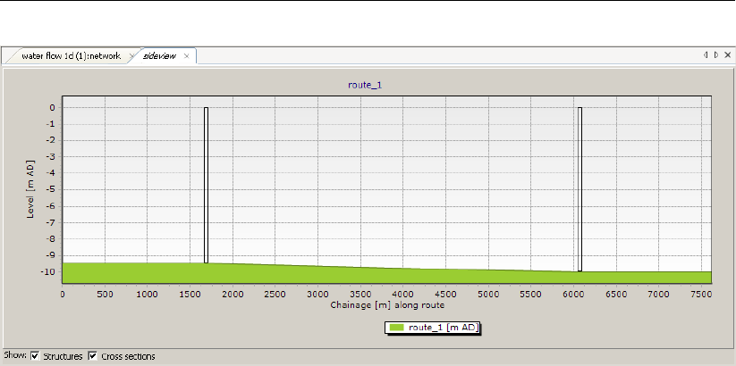Close the sideview tab
The width and height of the screenshot is (736, 366).
(x=186, y=56)
